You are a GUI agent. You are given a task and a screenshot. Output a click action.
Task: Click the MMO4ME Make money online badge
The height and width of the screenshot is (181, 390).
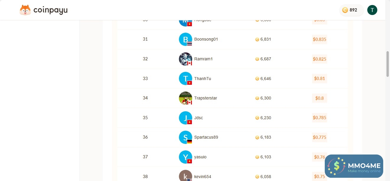coord(354,166)
